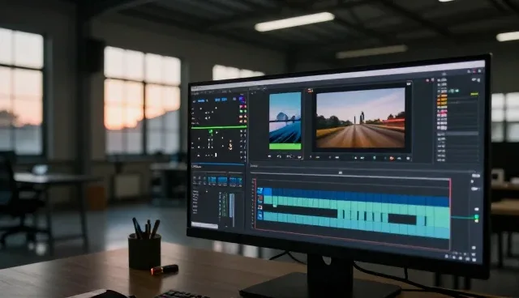Click the blue header icon of the bottom track

click(x=260, y=215)
